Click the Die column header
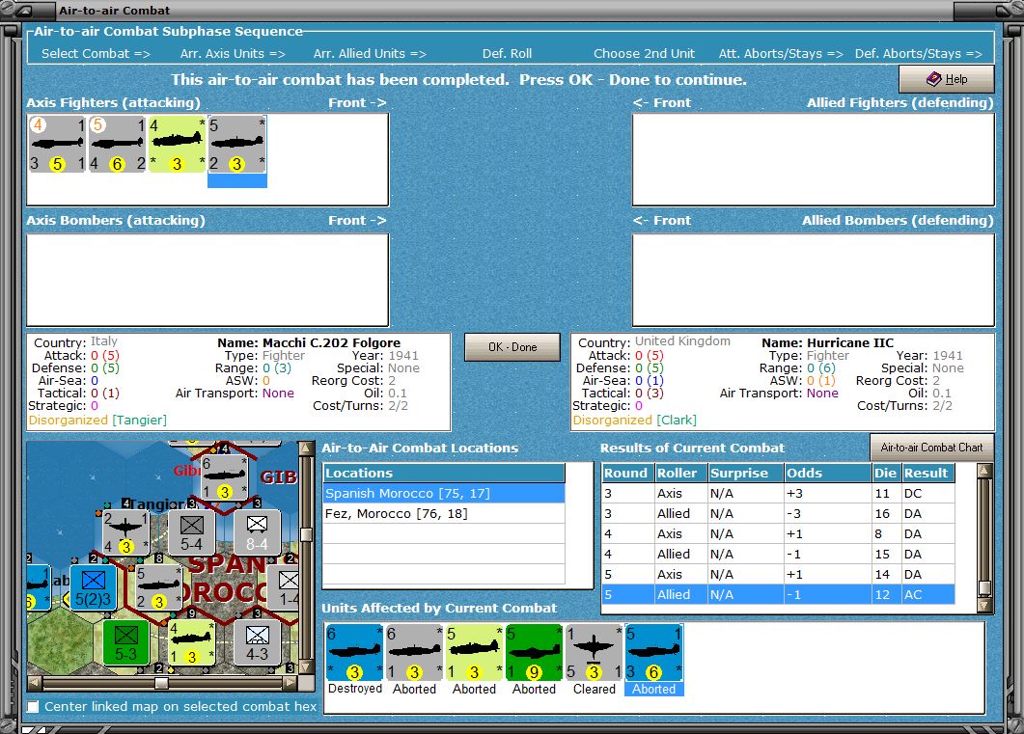 887,473
